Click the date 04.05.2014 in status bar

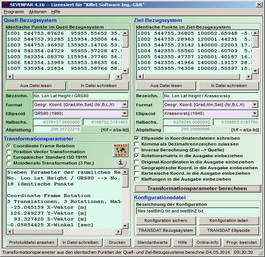[x=218, y=252]
